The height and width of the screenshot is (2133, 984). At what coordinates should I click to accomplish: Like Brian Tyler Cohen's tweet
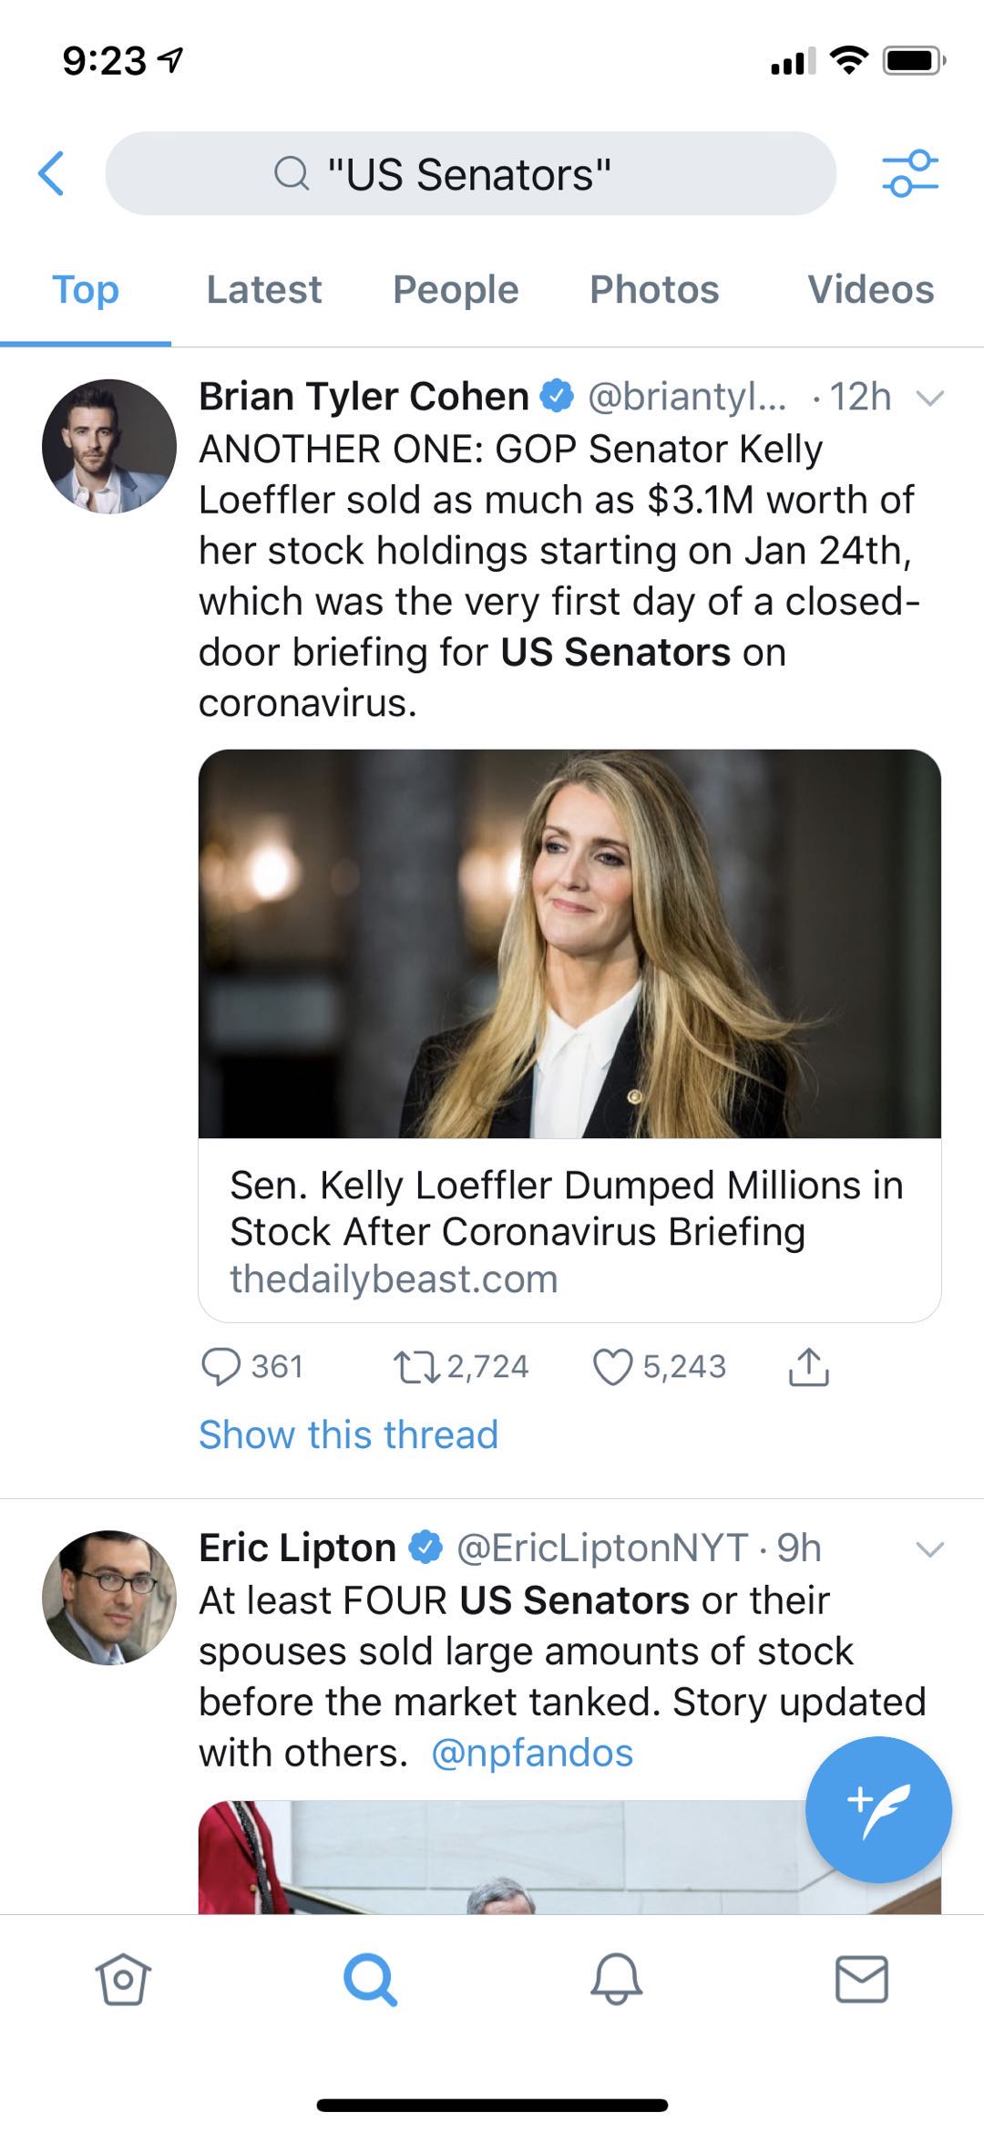point(659,1366)
